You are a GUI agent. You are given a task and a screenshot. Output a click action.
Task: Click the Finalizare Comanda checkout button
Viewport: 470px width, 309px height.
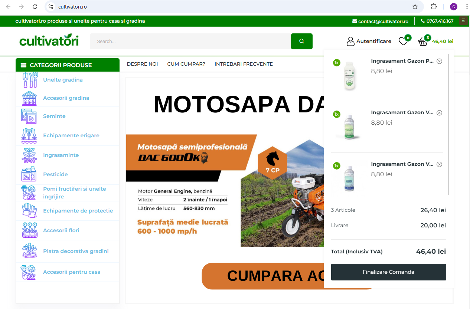389,272
